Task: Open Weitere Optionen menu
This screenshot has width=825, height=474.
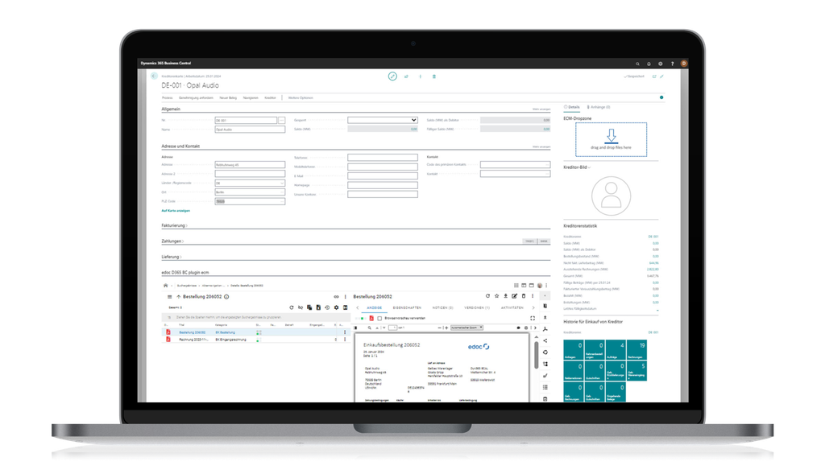Action: [x=301, y=97]
